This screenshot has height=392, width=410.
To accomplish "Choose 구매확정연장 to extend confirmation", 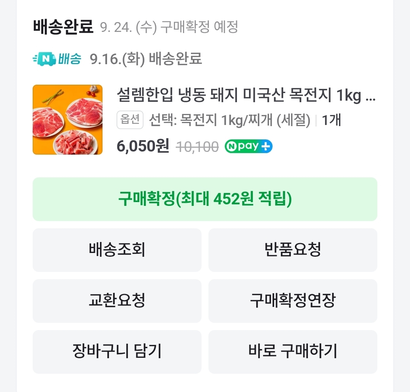I will pyautogui.click(x=293, y=301).
